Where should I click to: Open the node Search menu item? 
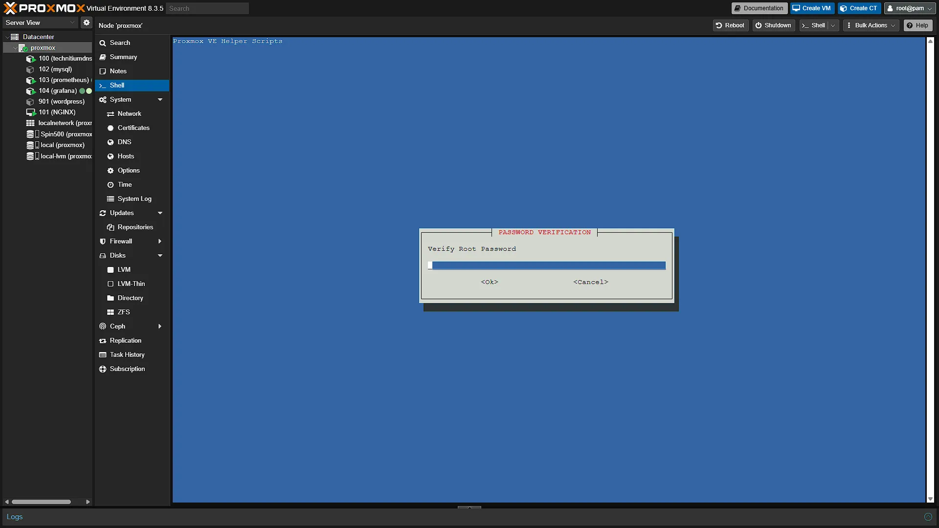[132, 43]
